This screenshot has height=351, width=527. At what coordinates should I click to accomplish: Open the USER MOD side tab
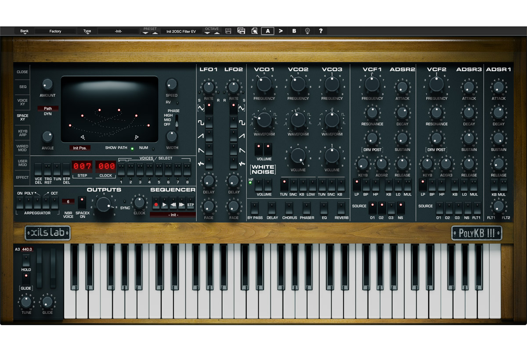coord(22,163)
